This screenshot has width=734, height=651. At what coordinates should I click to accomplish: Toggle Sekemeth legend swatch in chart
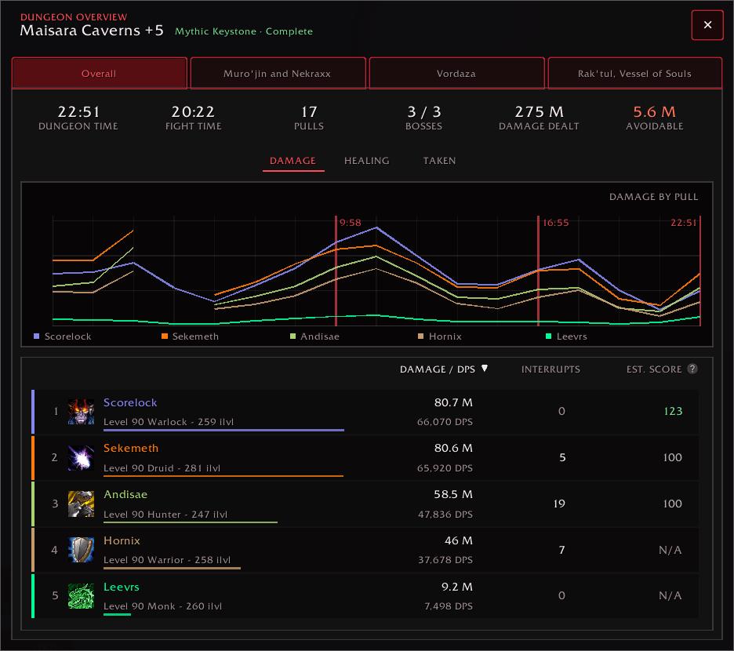click(165, 336)
